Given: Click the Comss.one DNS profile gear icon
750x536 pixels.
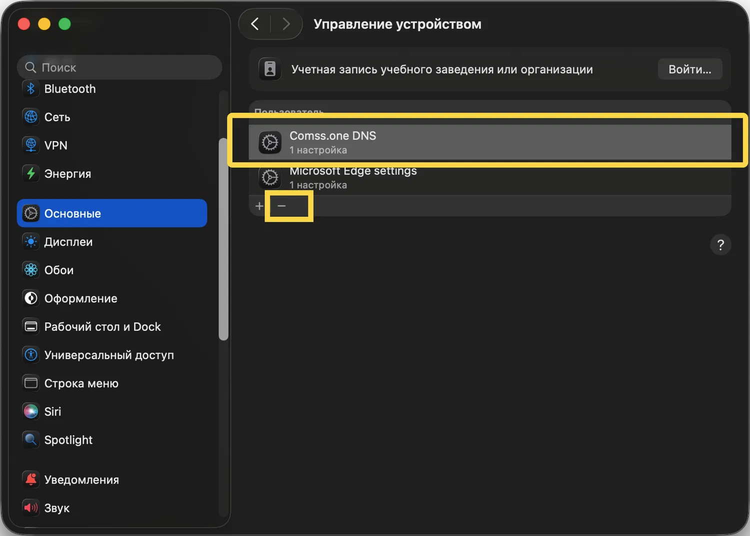Looking at the screenshot, I should click(270, 143).
